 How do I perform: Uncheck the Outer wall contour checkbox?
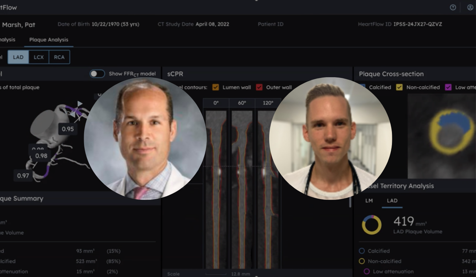click(259, 87)
